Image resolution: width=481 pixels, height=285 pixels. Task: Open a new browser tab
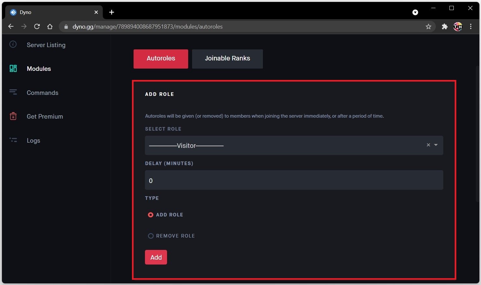[x=111, y=12]
